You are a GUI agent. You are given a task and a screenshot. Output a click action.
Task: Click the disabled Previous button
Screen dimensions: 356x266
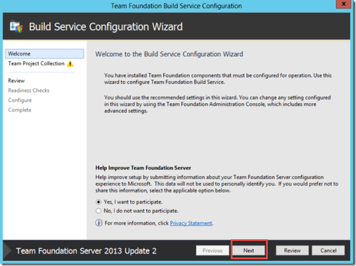coord(213,250)
